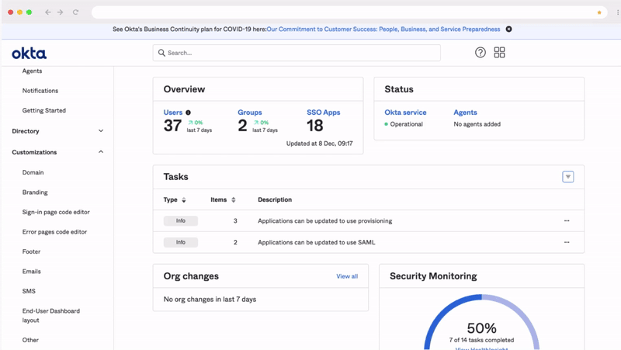Sort tasks by Items column

point(234,200)
